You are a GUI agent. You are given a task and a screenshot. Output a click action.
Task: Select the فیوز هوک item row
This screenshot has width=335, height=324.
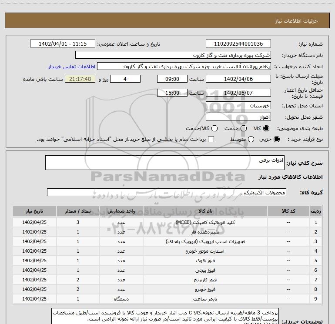pyautogui.click(x=167, y=261)
